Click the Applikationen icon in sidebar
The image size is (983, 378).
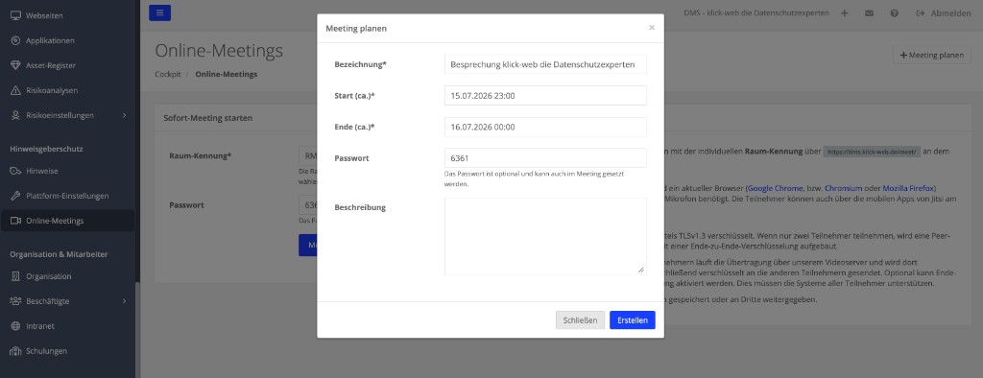pyautogui.click(x=15, y=40)
